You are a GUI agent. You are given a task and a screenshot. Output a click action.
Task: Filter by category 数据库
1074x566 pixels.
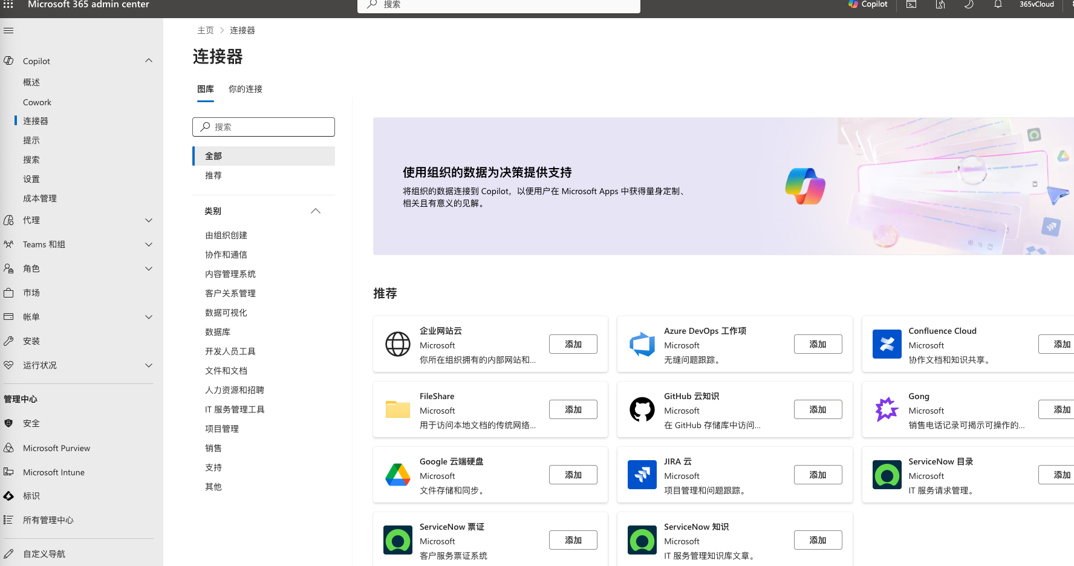pyautogui.click(x=218, y=332)
